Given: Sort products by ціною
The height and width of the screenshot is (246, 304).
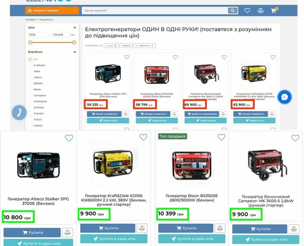Looking at the screenshot, I should point(111,45).
